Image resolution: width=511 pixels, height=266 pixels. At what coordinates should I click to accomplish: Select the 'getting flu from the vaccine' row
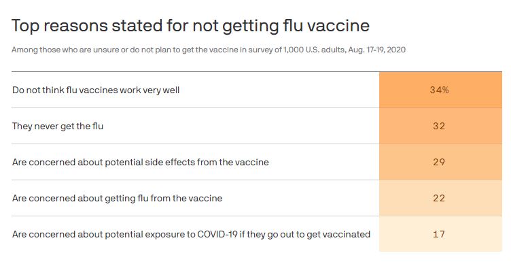click(257, 198)
